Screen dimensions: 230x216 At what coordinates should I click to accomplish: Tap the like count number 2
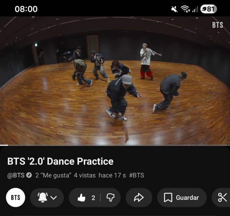(93, 197)
